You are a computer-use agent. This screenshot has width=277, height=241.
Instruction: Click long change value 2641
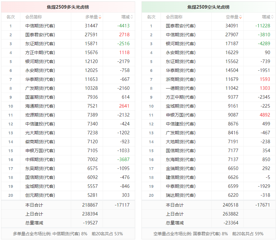click(124, 106)
